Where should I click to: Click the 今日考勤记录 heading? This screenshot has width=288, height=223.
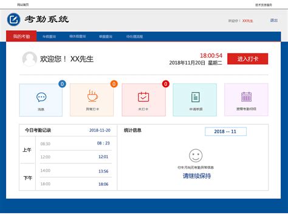tap(38, 130)
